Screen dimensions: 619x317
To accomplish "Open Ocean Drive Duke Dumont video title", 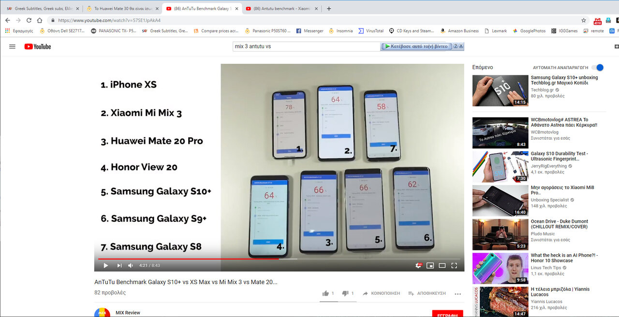I will click(x=560, y=224).
